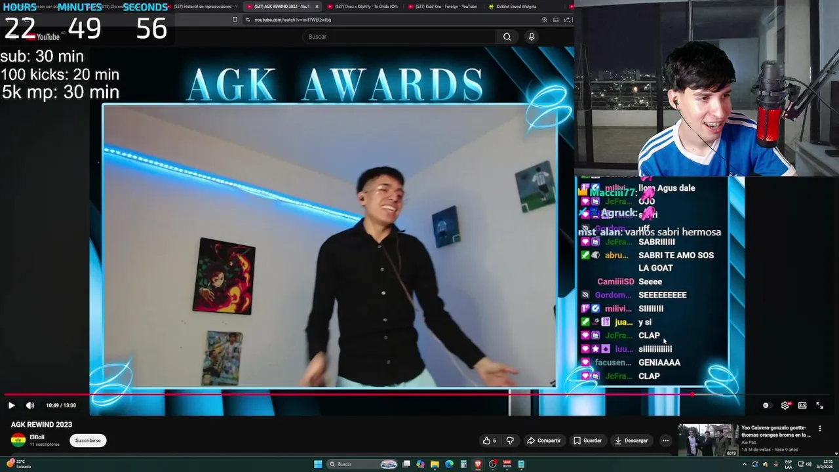
Task: Mute the video with the speaker icon
Action: click(x=30, y=405)
